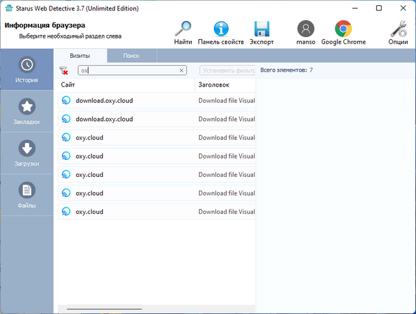
Task: Open the Файлы sidebar section
Action: [27, 195]
